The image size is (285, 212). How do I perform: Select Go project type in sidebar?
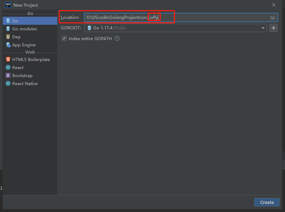click(30, 21)
